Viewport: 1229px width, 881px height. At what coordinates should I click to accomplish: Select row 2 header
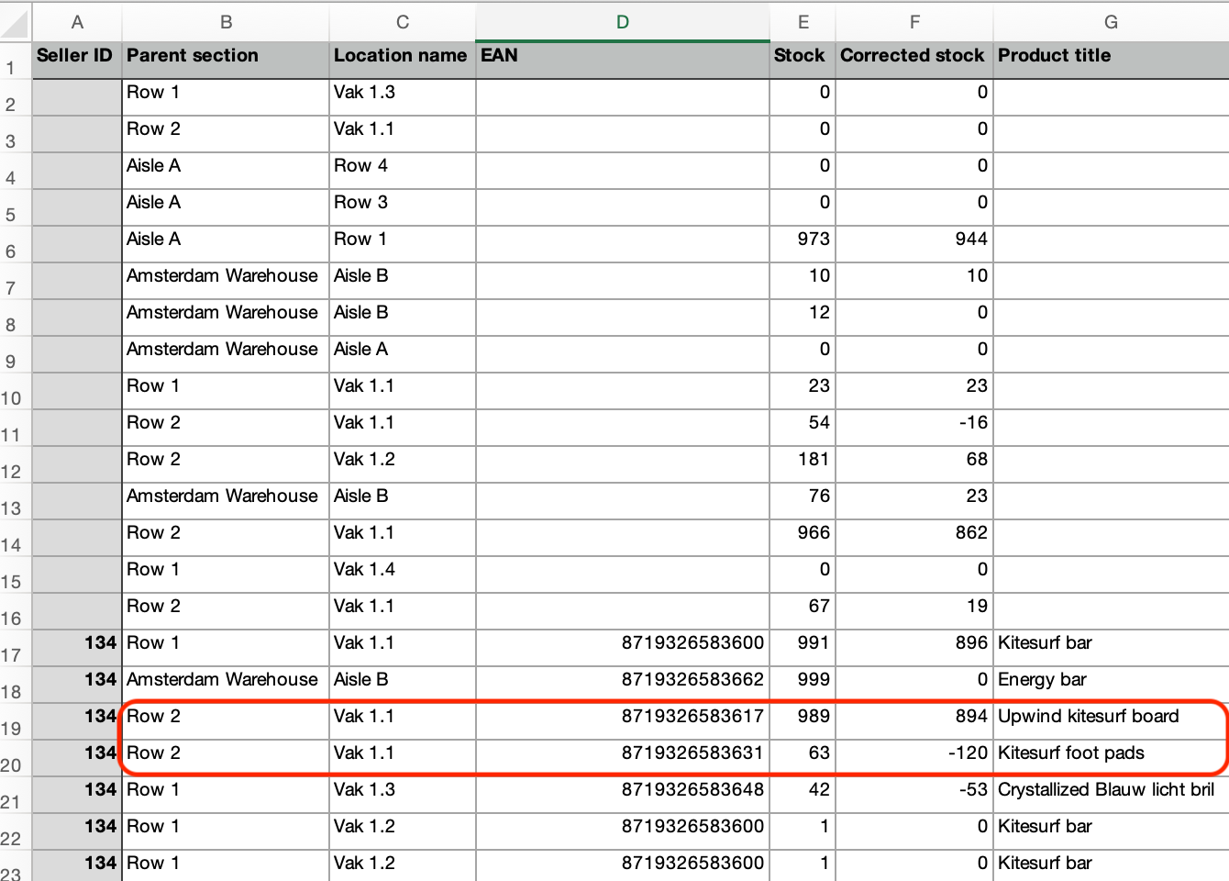[x=16, y=97]
